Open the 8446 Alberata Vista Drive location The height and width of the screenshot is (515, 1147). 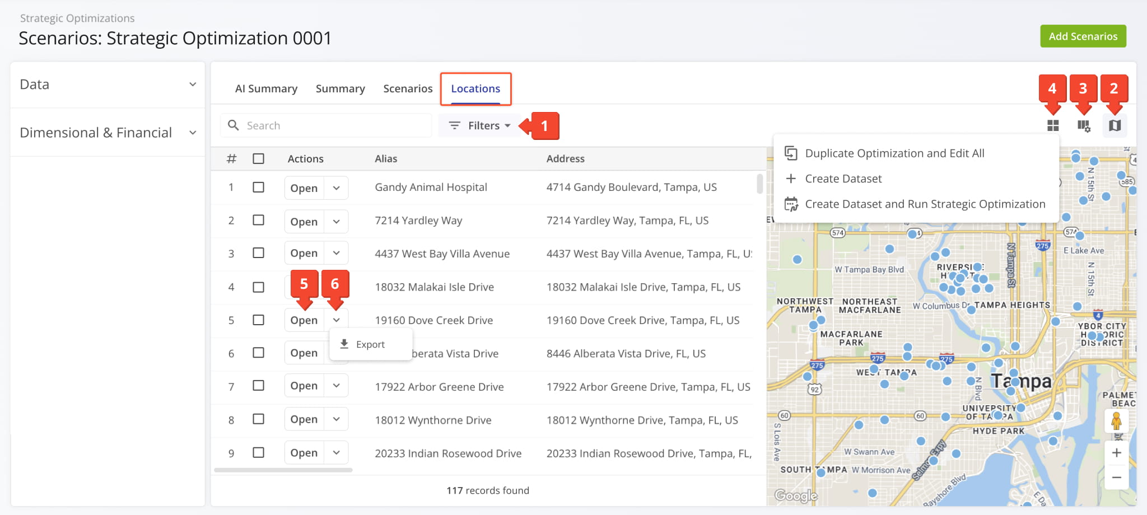(304, 353)
